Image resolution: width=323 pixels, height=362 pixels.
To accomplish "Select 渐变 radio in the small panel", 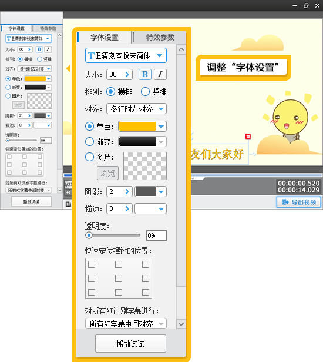I will pos(8,87).
